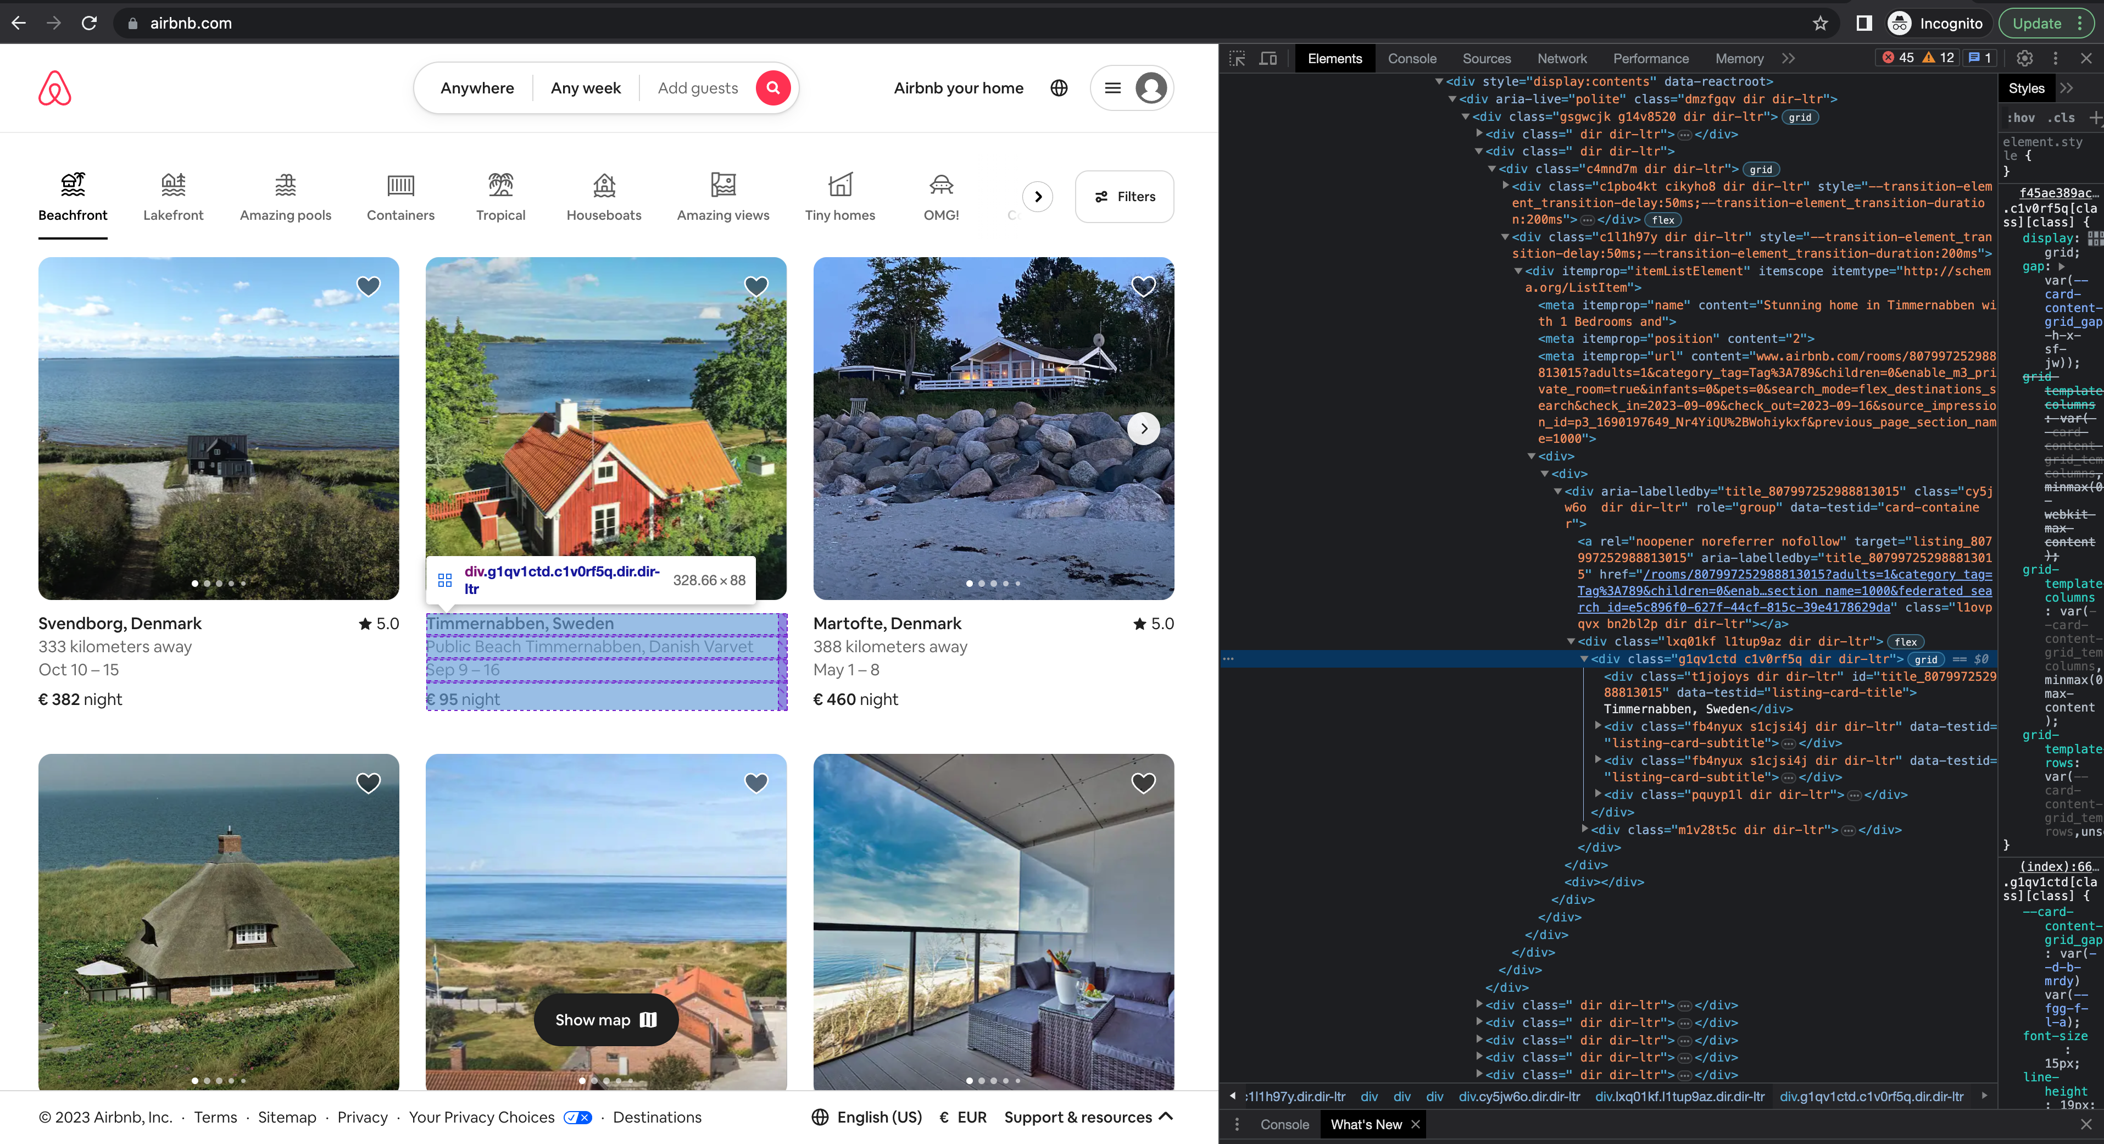Open DevTools settings gear
The height and width of the screenshot is (1144, 2104).
[x=2024, y=58]
